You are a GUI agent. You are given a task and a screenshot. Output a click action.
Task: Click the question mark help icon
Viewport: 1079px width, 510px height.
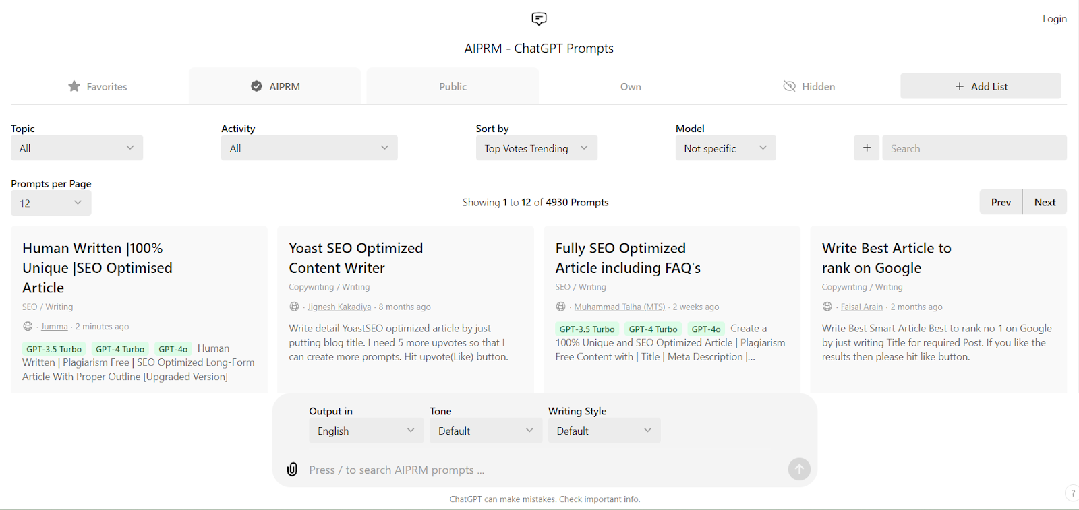[1072, 493]
